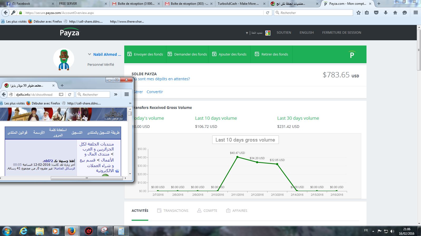Open new tab in the djelfa.info window

(62, 86)
